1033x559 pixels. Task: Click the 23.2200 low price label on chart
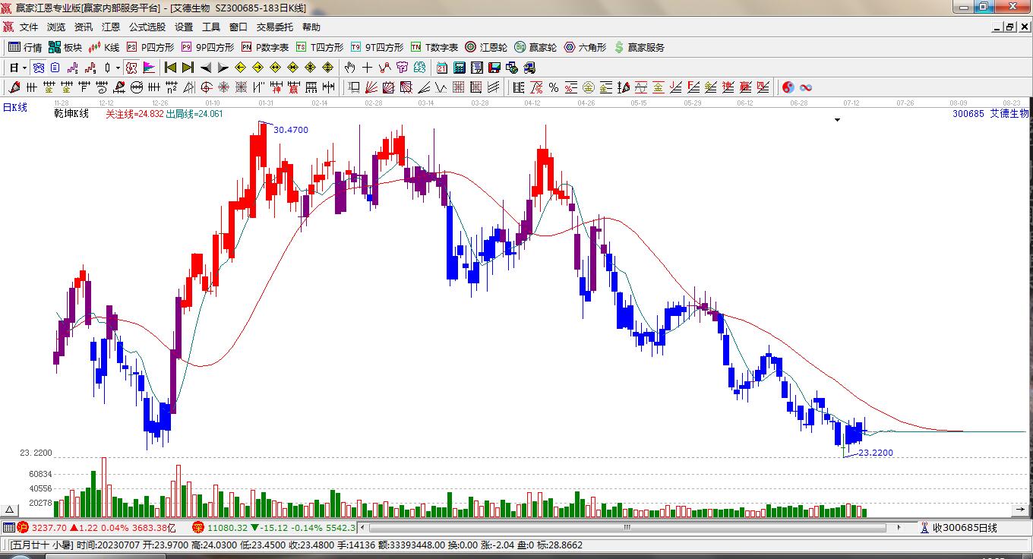(x=876, y=453)
